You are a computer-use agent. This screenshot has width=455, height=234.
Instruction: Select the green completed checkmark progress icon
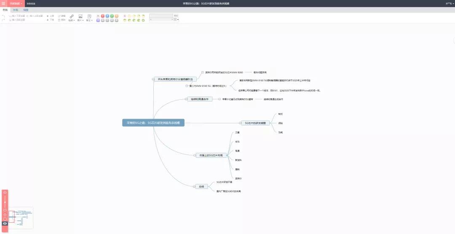(143, 20)
